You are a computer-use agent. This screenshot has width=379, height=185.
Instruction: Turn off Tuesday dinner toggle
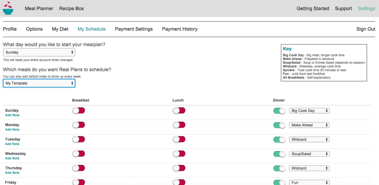point(279,139)
